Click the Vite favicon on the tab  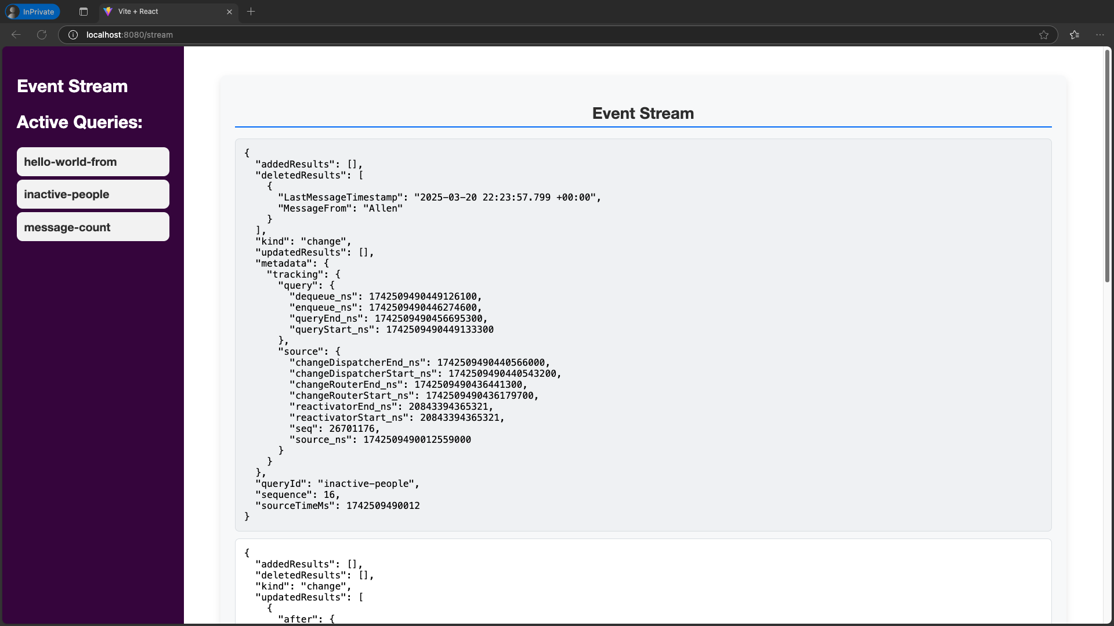click(108, 12)
